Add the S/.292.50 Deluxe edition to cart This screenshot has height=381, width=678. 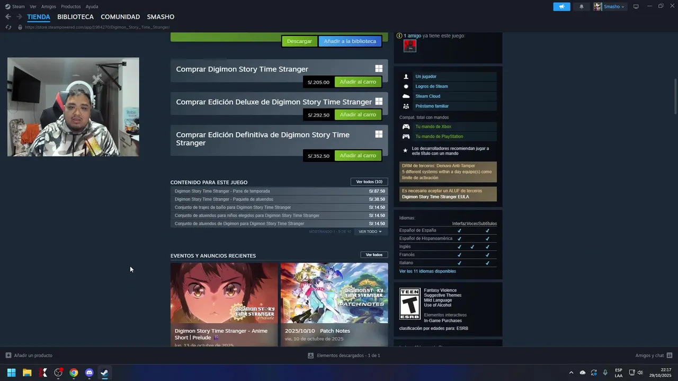pos(358,115)
